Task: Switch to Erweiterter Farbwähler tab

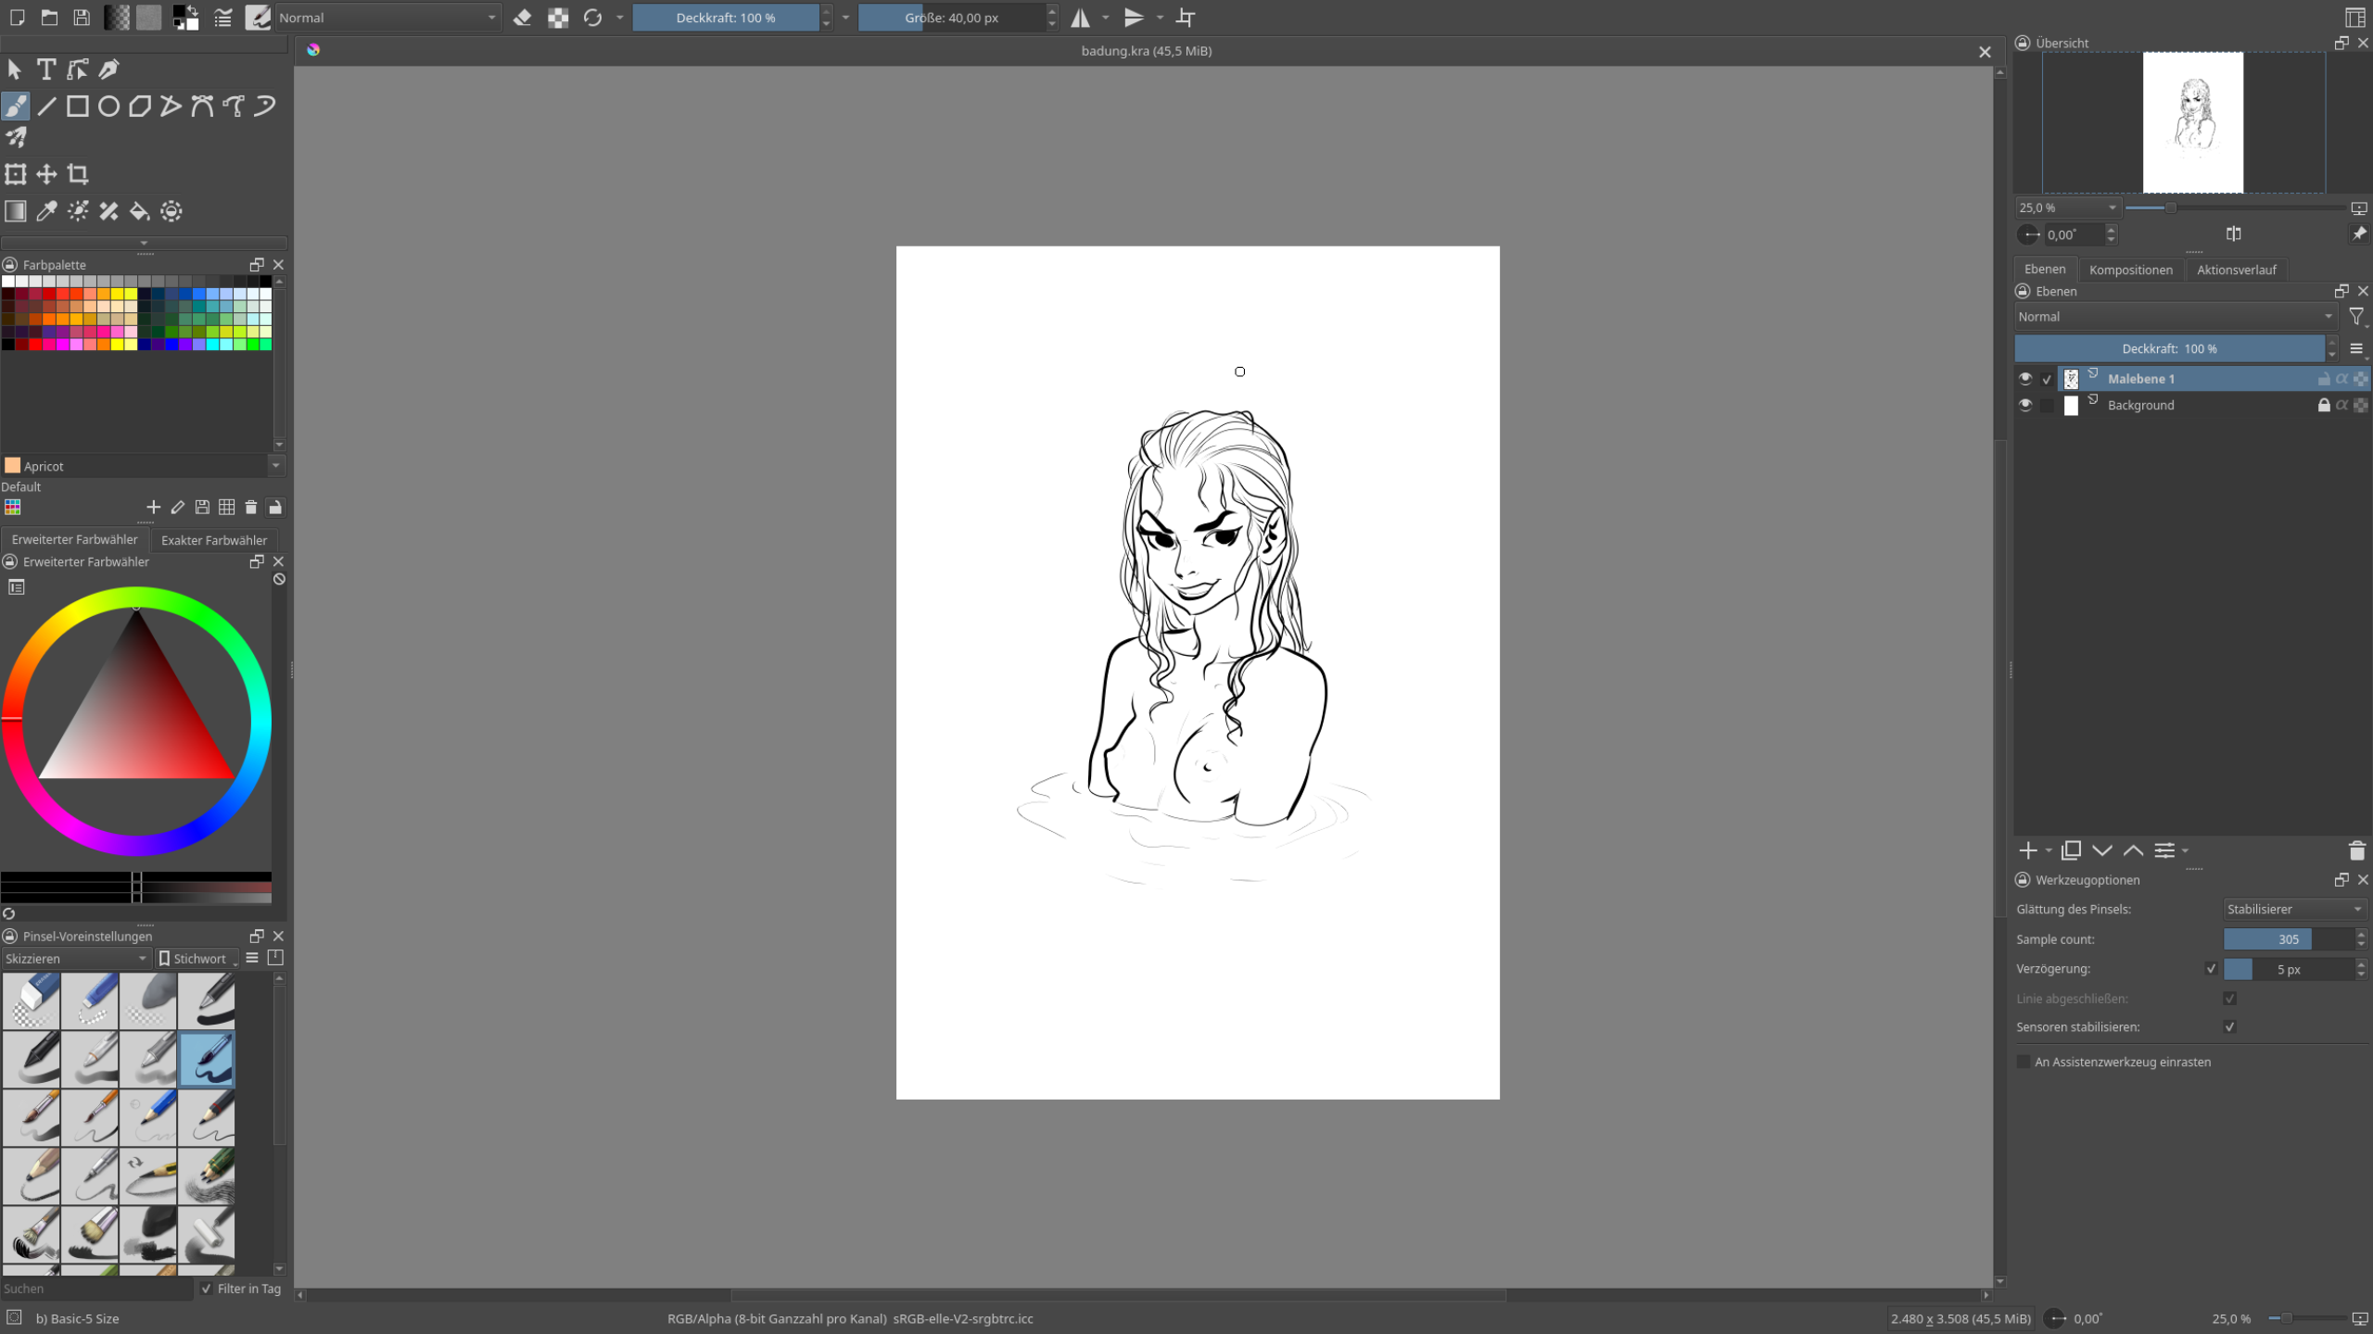Action: 75,540
